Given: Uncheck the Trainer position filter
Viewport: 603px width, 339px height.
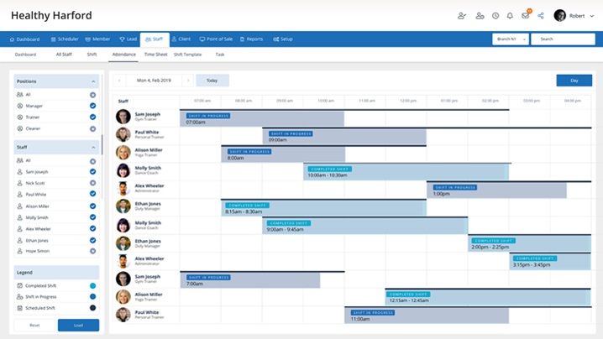Looking at the screenshot, I should click(x=92, y=117).
